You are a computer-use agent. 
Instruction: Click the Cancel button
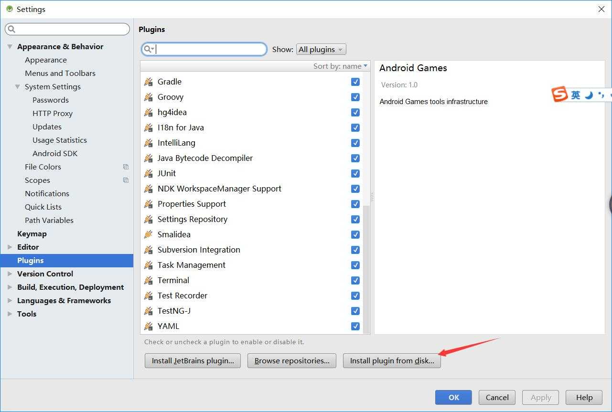[x=497, y=397]
